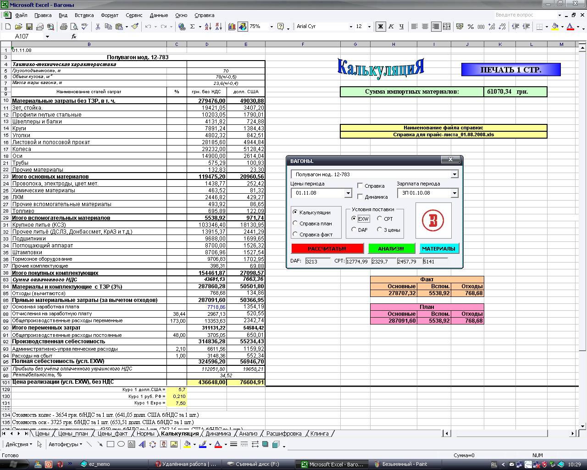Viewport: 587px width, 470px height.
Task: Expand the Полувагон мод. 12-783 dropdown
Action: click(x=454, y=174)
